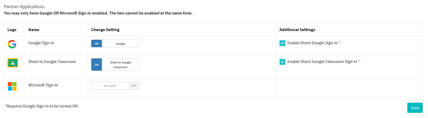Click Enable Direct Google Sign-In label

click(313, 43)
